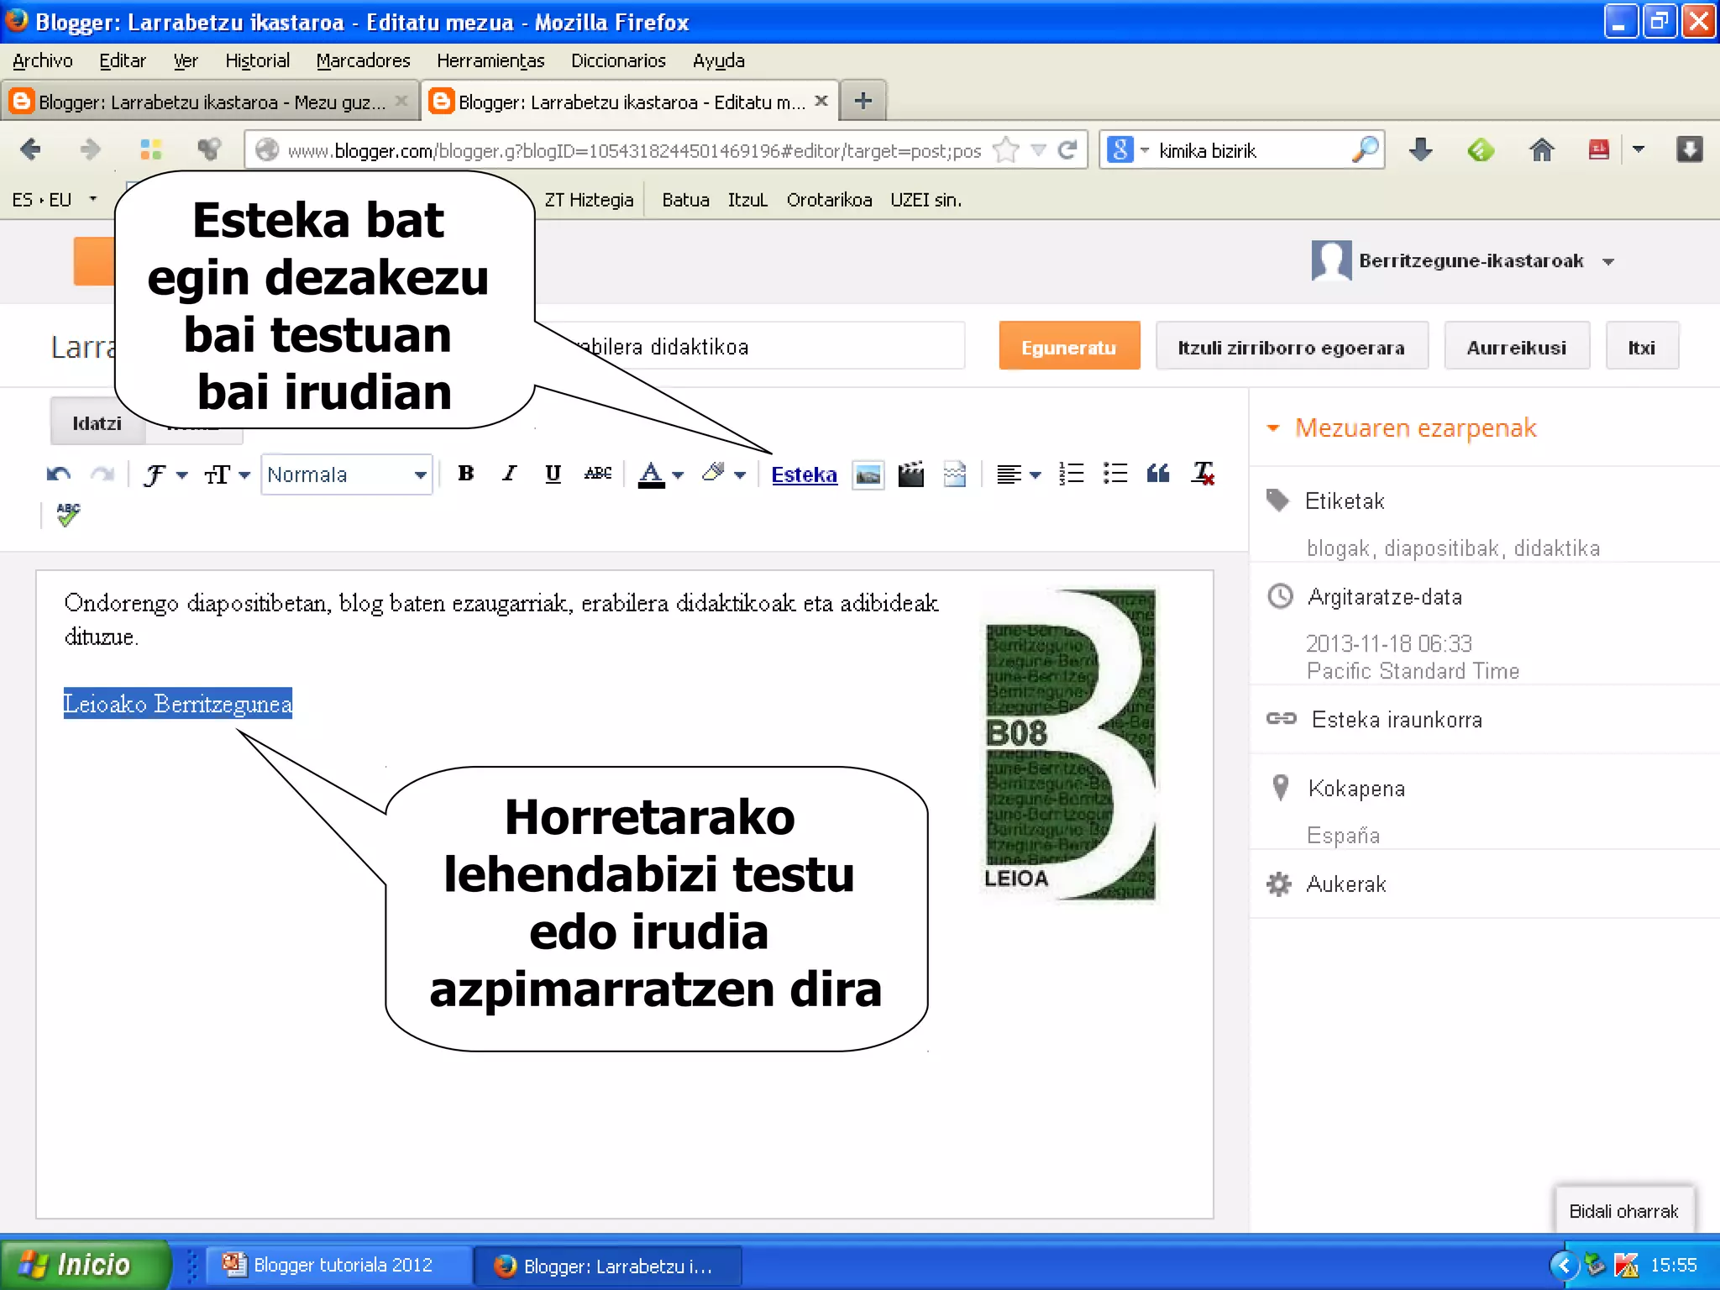Screen dimensions: 1720x1290
Task: Open a new browser tab with plus
Action: 863,101
